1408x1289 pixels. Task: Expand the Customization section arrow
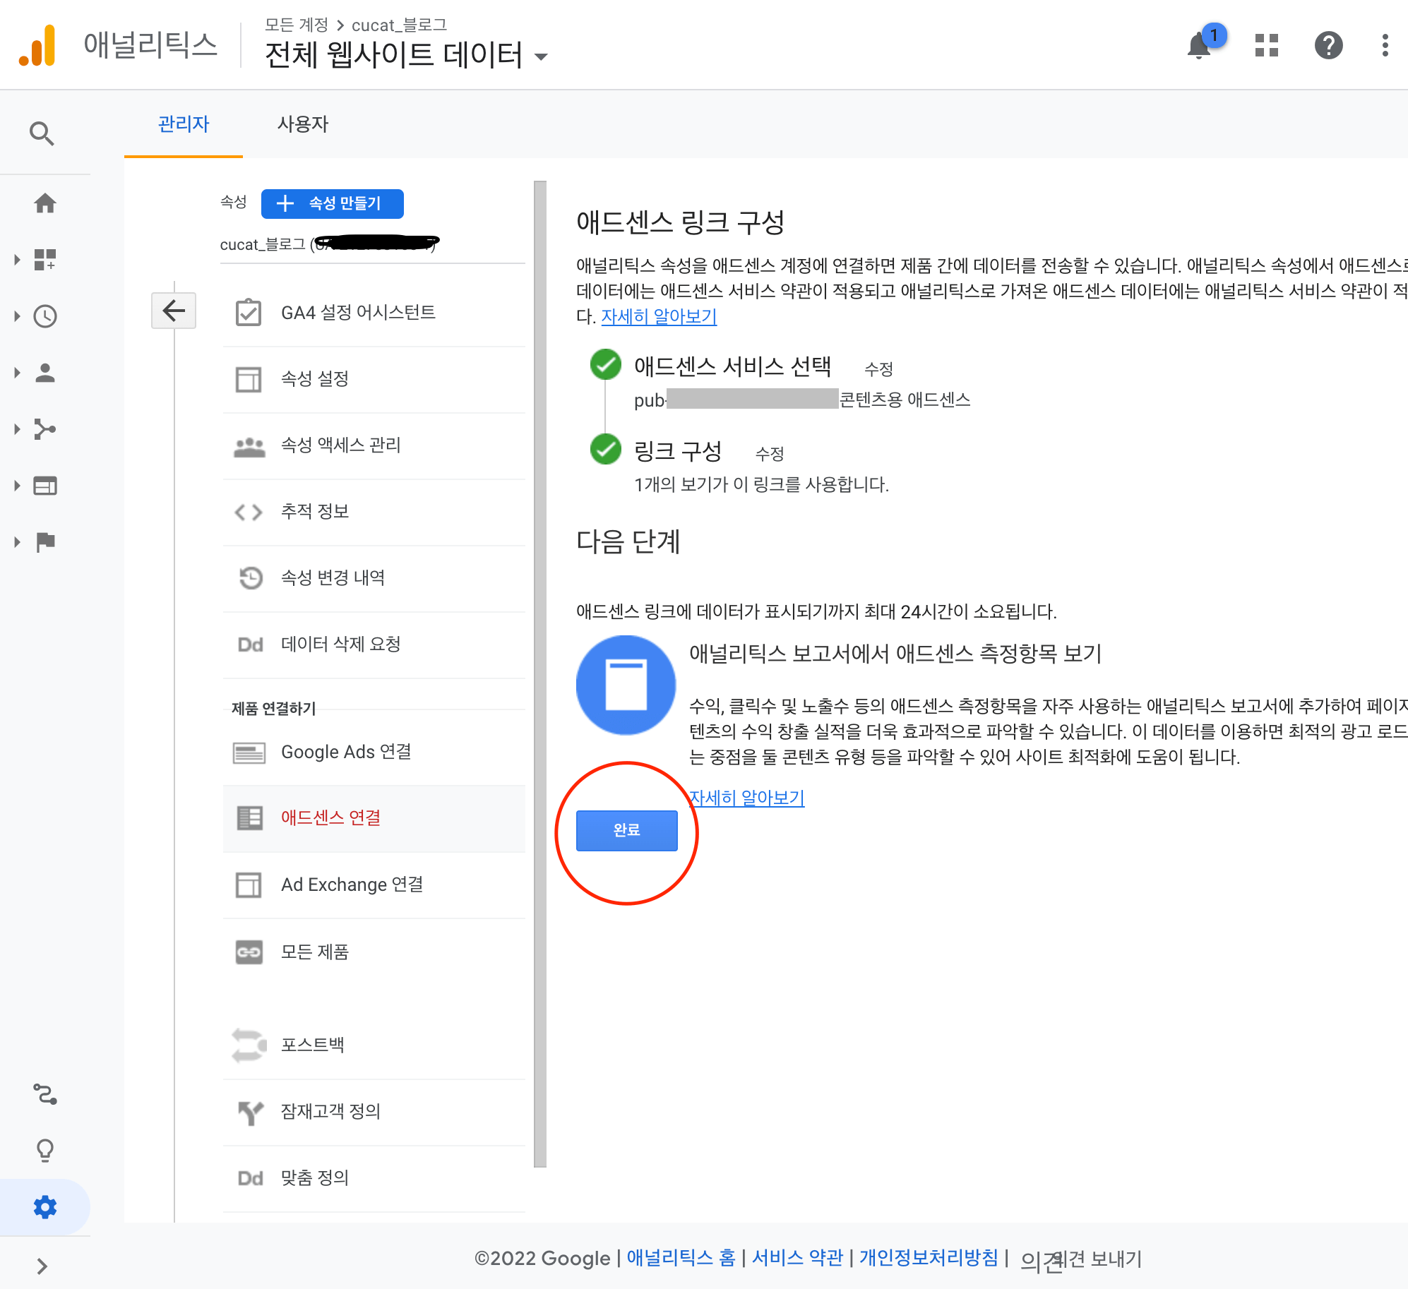[17, 259]
